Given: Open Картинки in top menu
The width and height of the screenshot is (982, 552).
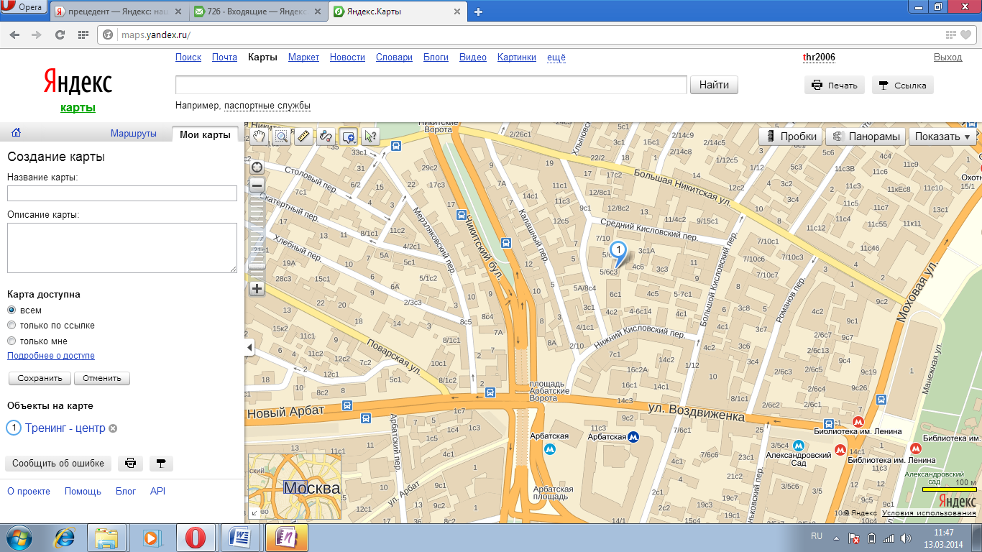Looking at the screenshot, I should pos(516,57).
